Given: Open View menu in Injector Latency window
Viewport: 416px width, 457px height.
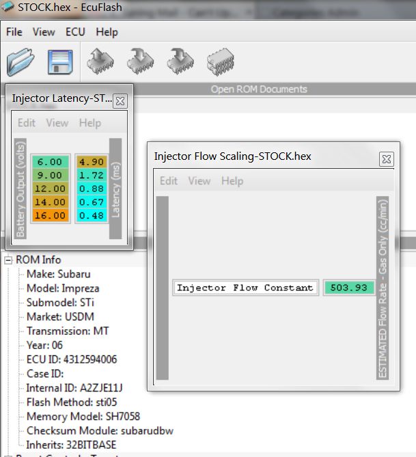Looking at the screenshot, I should 57,123.
